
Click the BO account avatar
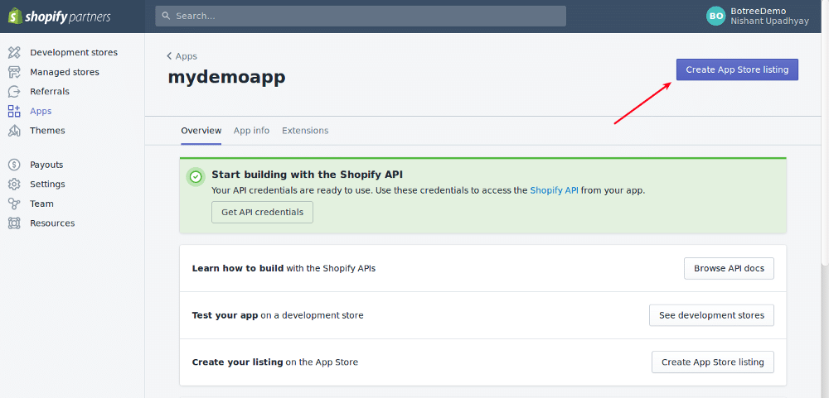[716, 16]
